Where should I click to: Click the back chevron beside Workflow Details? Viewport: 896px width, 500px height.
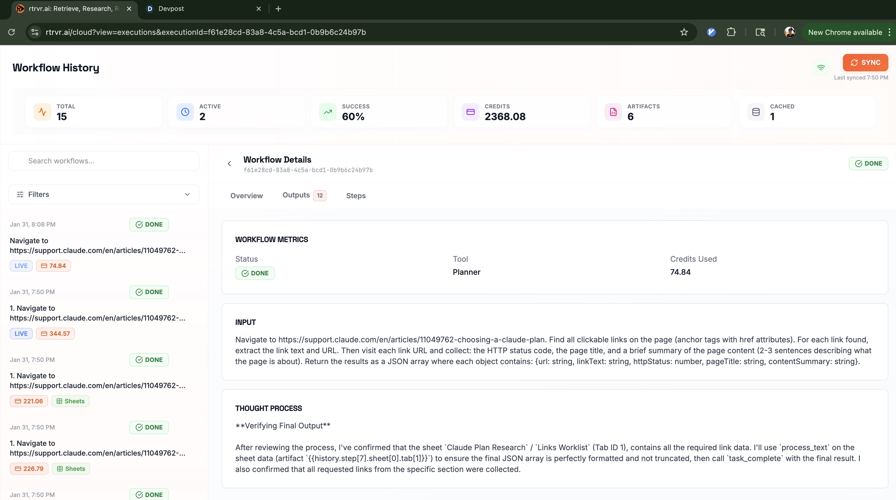click(229, 164)
